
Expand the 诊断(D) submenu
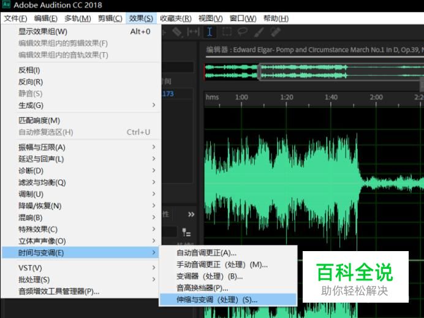pos(81,171)
